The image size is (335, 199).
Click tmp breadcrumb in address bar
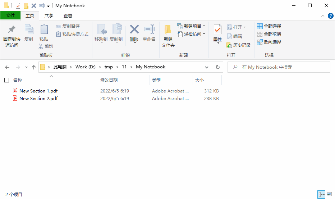click(x=109, y=67)
